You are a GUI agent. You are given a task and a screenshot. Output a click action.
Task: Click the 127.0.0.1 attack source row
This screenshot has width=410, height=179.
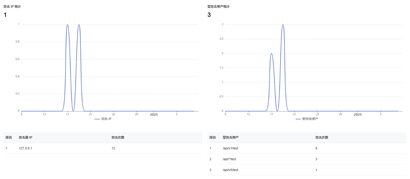tap(102, 148)
